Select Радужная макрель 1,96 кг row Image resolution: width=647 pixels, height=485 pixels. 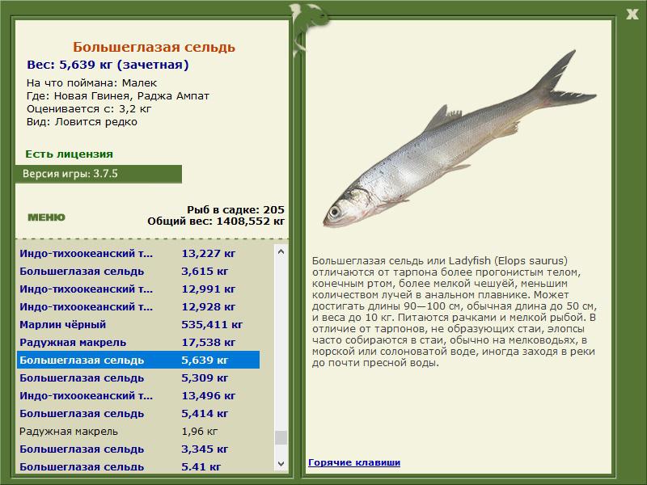138,432
